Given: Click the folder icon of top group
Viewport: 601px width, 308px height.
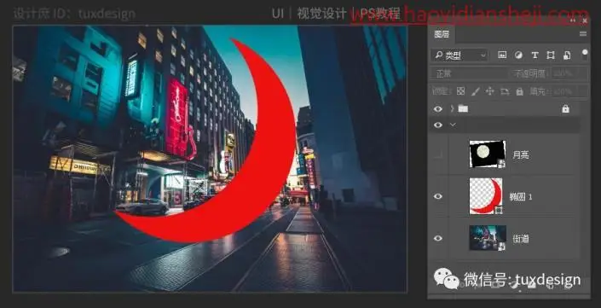Looking at the screenshot, I should (463, 109).
